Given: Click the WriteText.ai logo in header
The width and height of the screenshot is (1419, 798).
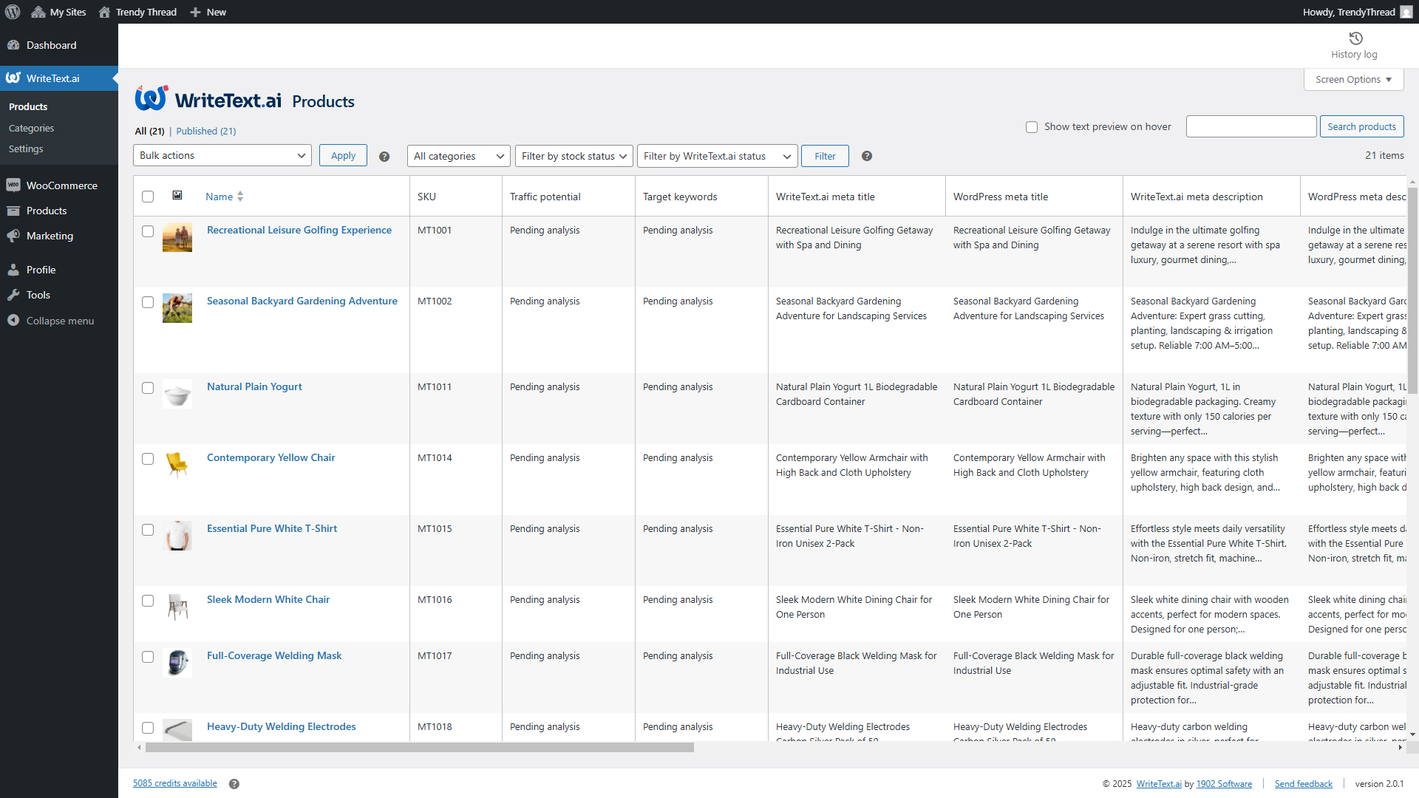Looking at the screenshot, I should [208, 100].
